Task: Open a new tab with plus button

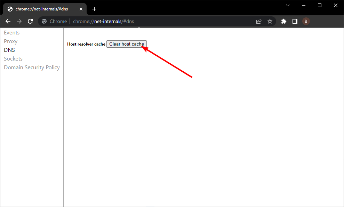Action: click(94, 9)
